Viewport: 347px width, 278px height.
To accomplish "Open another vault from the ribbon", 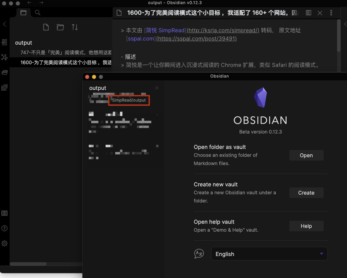I will 4,213.
